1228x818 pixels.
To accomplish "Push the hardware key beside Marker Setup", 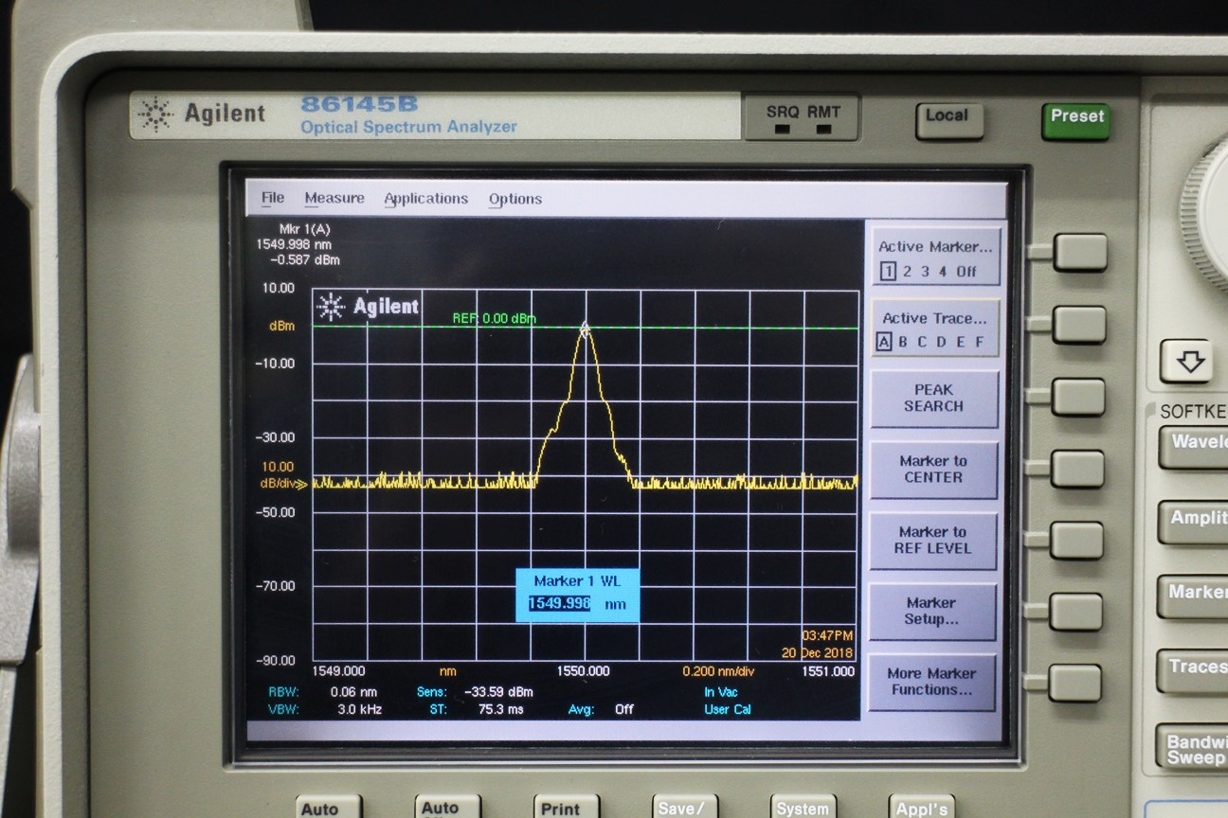I will (1075, 612).
